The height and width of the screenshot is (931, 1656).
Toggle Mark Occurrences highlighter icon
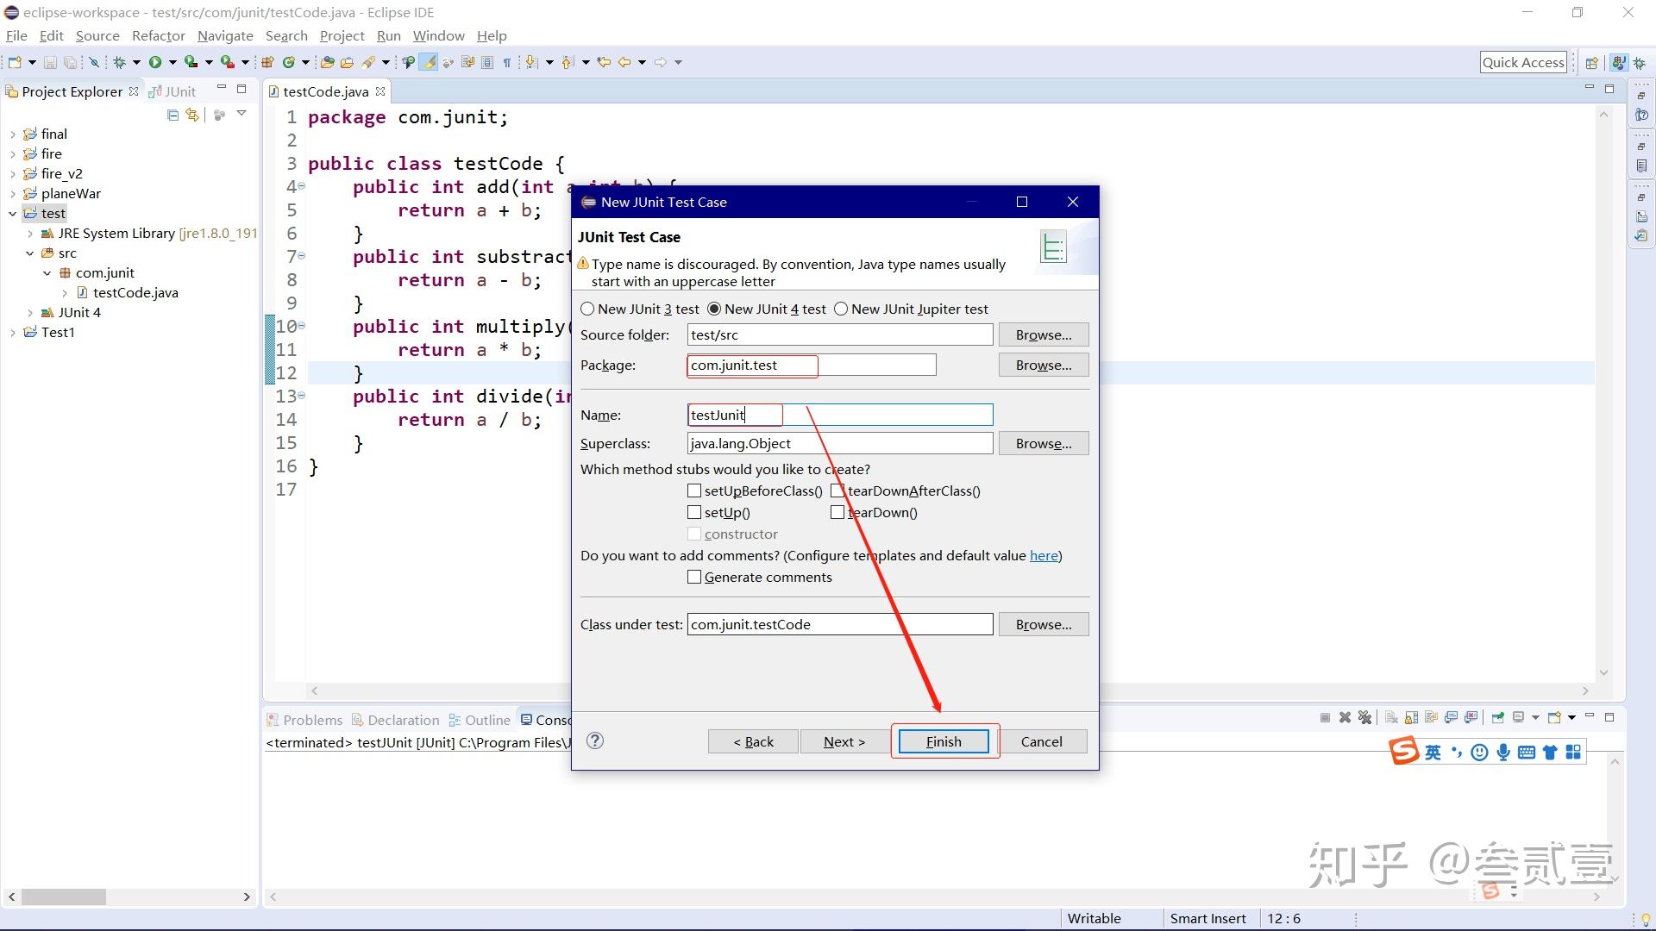pyautogui.click(x=429, y=62)
